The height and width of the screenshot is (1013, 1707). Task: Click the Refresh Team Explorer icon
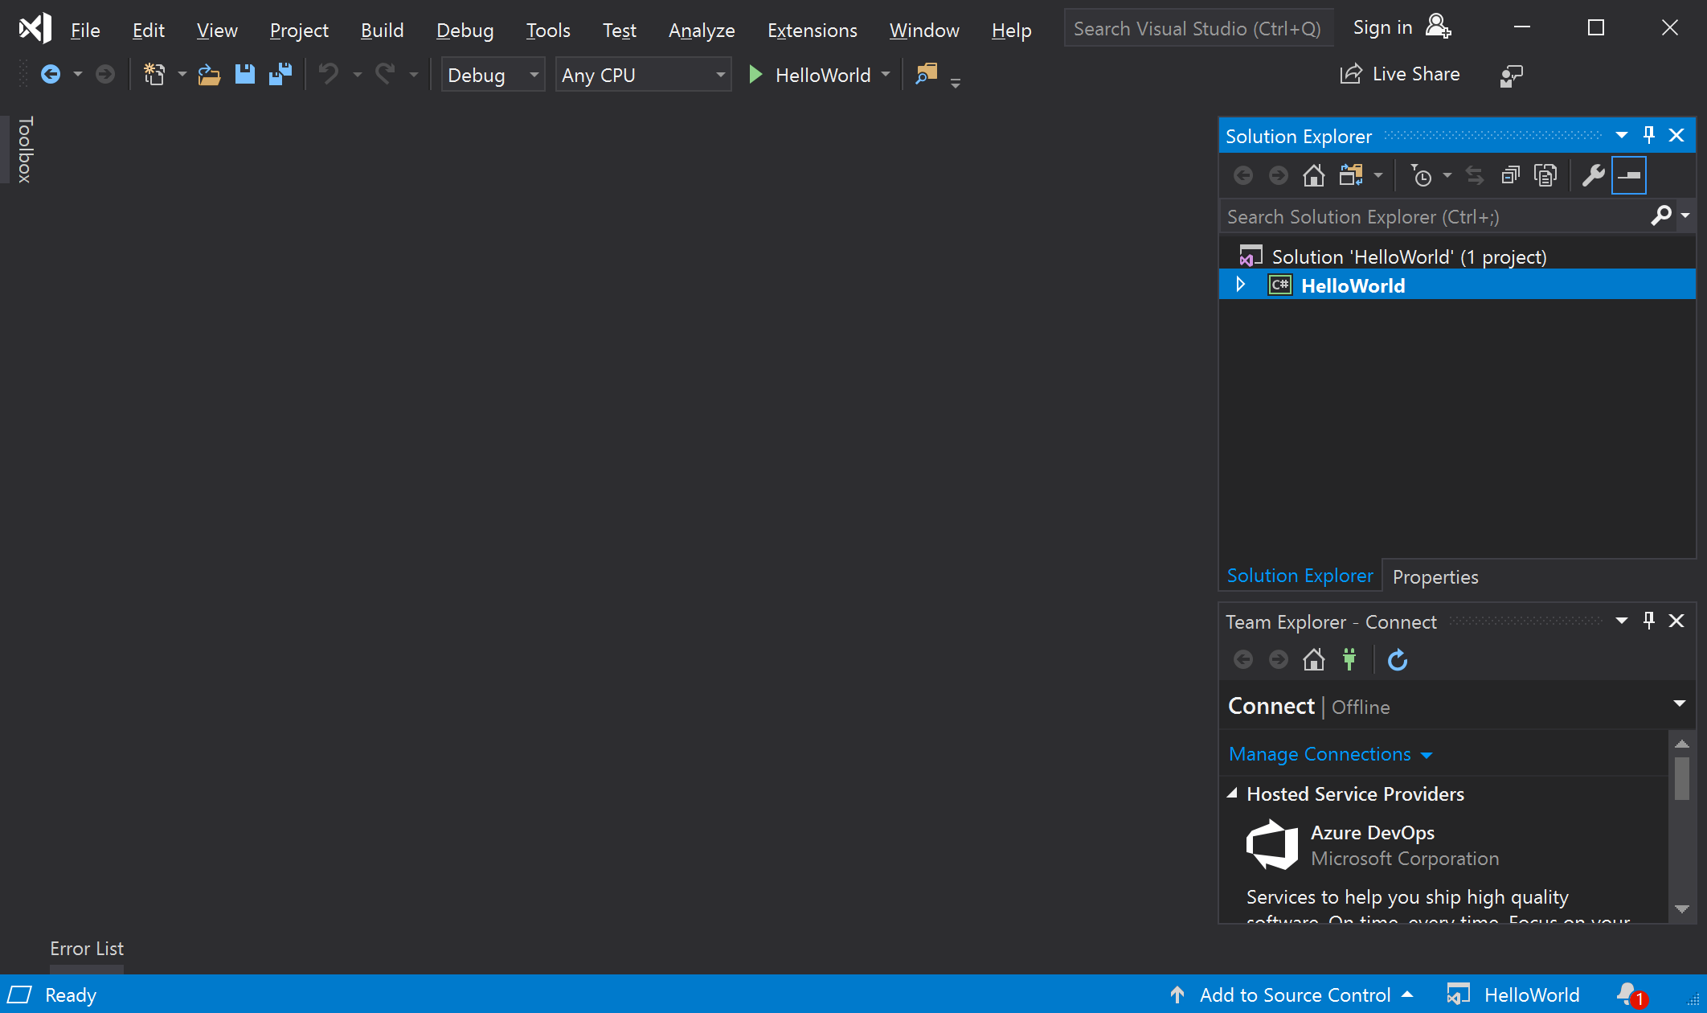click(x=1397, y=659)
